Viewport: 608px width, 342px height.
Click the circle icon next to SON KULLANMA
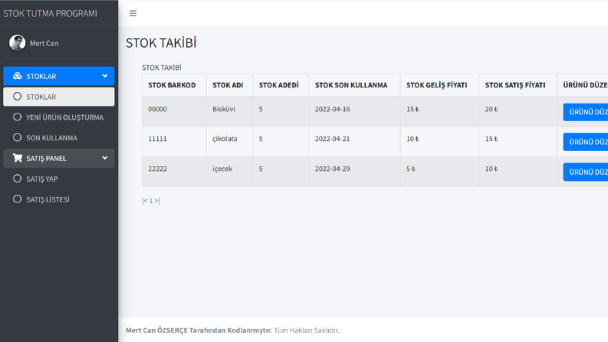click(x=17, y=138)
